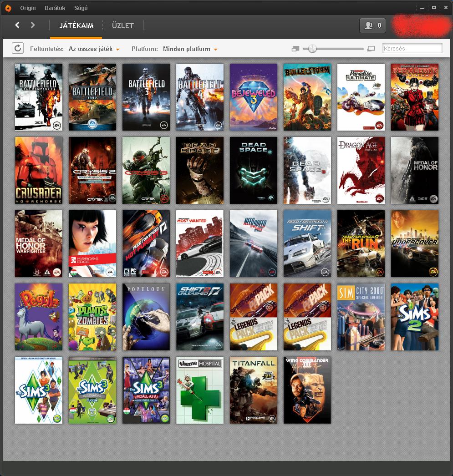Select the Crysis 3 cover
Screen dimensions: 453x476
(146, 170)
